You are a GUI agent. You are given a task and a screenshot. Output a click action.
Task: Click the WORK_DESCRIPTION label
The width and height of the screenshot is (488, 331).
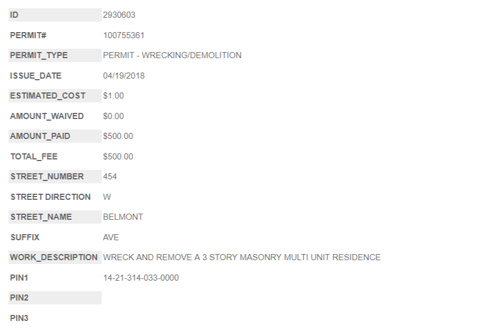pos(54,257)
